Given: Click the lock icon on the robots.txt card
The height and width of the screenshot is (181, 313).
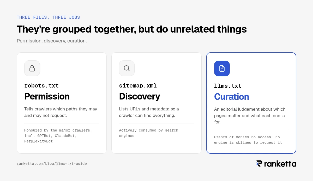Looking at the screenshot, I should click(x=32, y=68).
